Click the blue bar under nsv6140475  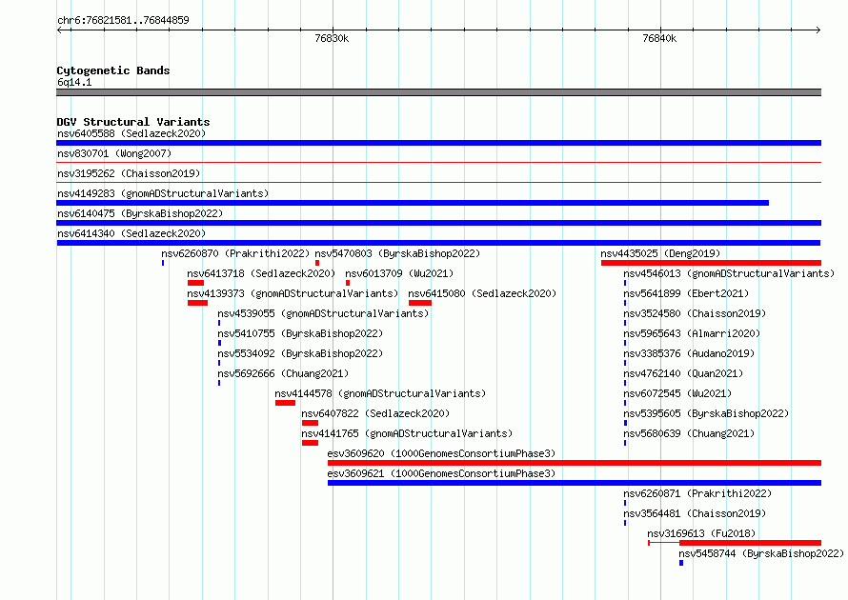pos(438,223)
